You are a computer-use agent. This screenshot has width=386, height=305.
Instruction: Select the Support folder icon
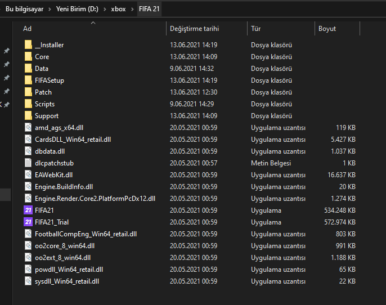28,116
